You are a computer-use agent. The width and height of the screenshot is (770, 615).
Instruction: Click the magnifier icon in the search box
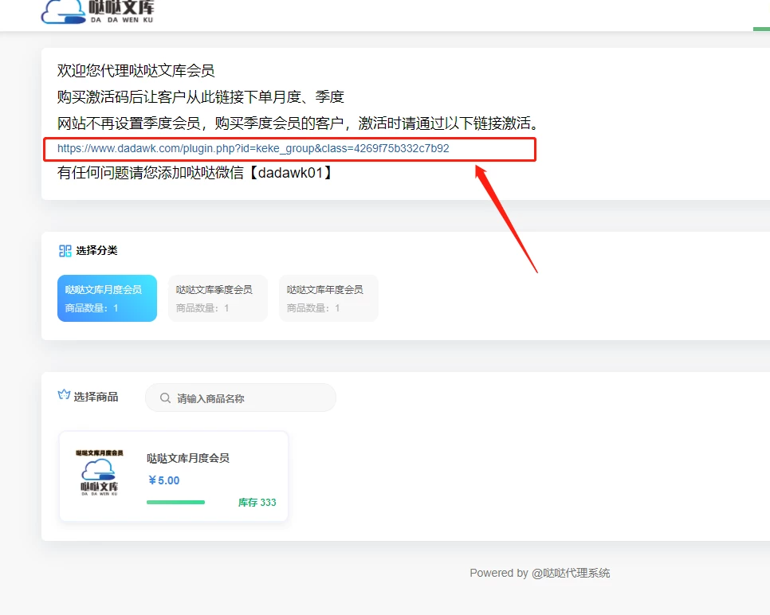pos(166,398)
